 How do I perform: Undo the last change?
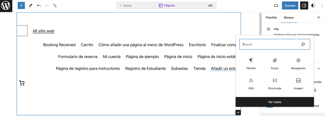pyautogui.click(x=39, y=6)
